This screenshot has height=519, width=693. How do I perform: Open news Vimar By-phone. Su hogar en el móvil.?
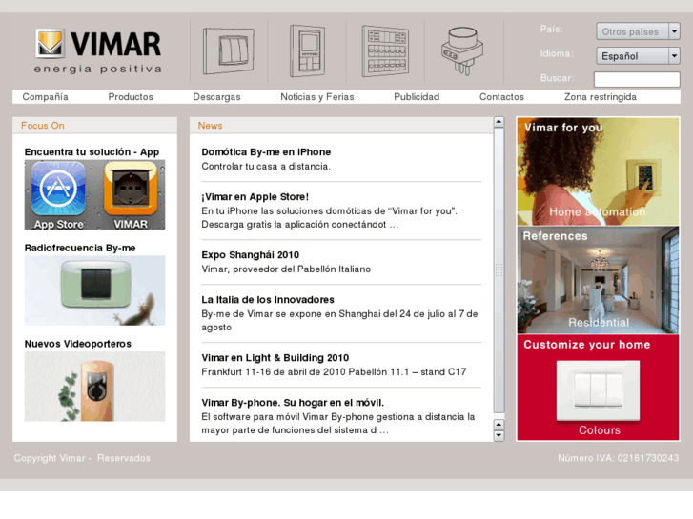(x=293, y=403)
